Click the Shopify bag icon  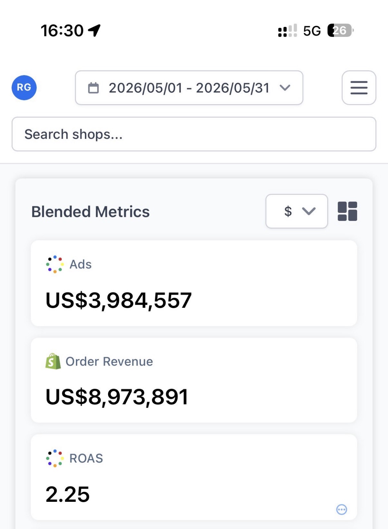[53, 361]
